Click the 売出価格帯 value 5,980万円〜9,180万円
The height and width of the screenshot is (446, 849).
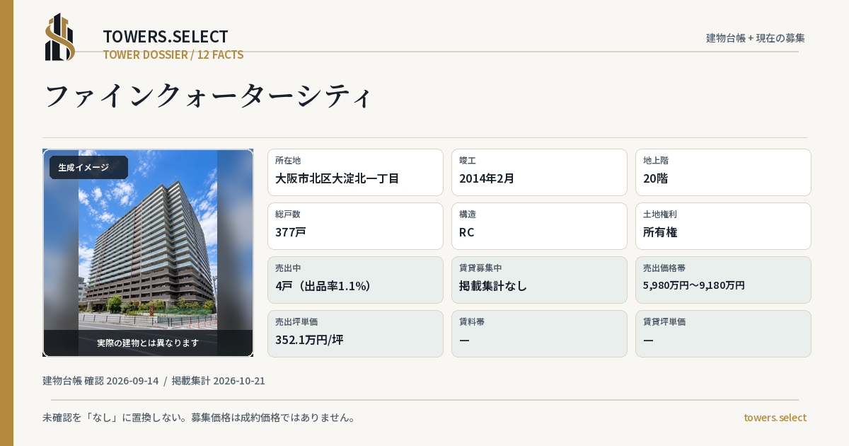[694, 285]
